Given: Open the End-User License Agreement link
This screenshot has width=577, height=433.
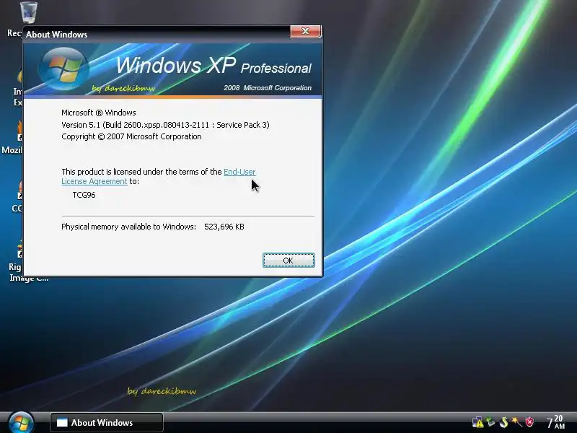Looking at the screenshot, I should tap(239, 172).
